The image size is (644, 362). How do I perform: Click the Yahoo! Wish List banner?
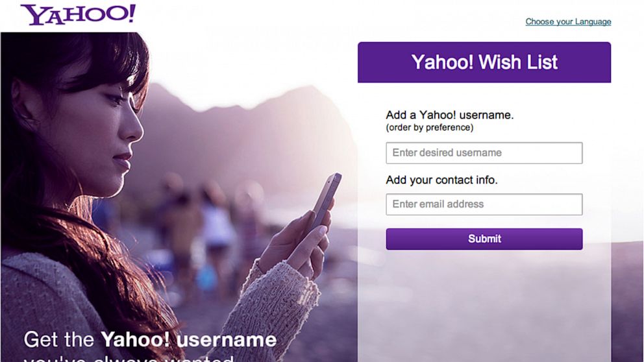484,62
